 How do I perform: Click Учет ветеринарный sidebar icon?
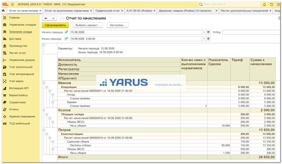click(x=5, y=74)
